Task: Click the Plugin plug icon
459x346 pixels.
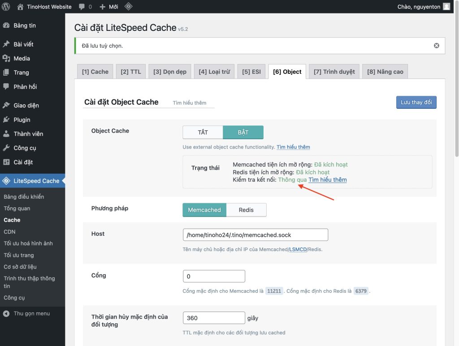Action: [x=6, y=120]
